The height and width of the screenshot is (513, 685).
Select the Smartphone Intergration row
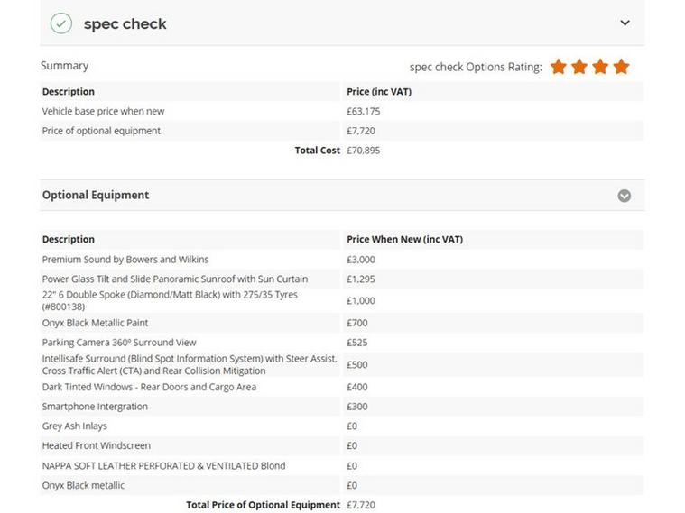(95, 407)
